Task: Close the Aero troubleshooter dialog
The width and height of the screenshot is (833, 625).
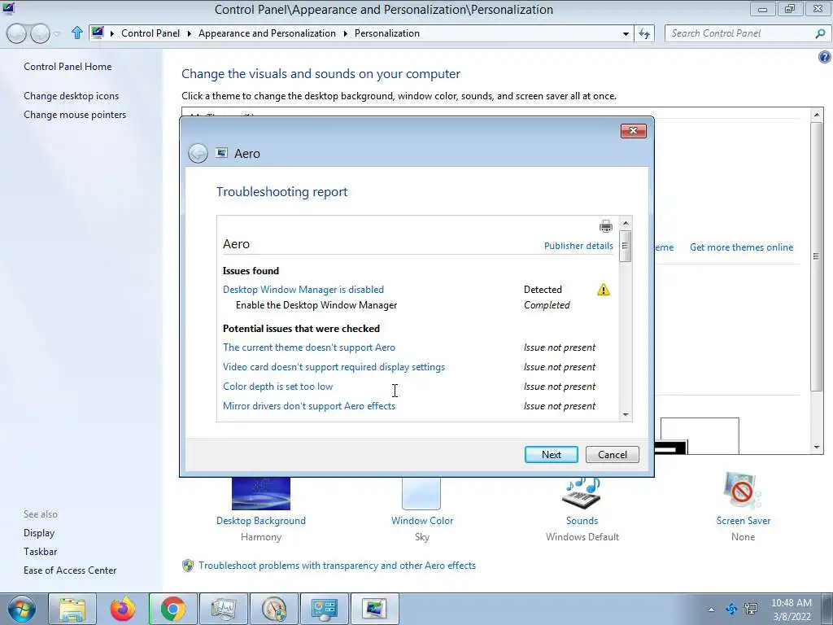Action: (633, 131)
